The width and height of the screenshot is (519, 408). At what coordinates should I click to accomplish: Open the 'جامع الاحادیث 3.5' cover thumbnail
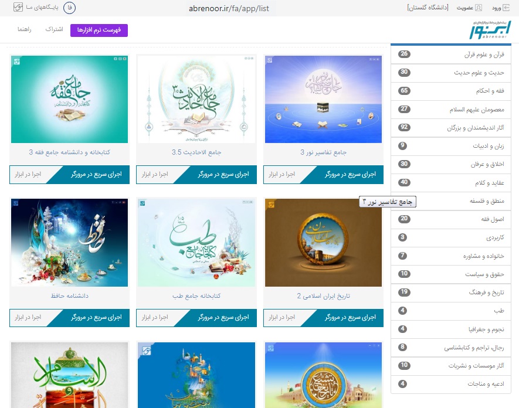tap(196, 99)
